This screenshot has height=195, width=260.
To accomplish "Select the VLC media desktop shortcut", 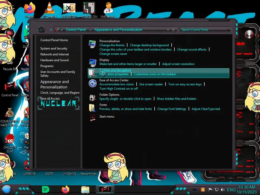I will [x=50, y=10].
